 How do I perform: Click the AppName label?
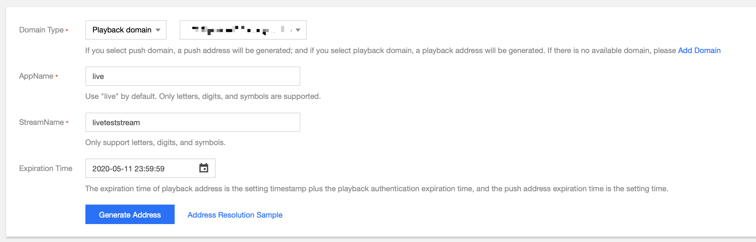coord(36,76)
